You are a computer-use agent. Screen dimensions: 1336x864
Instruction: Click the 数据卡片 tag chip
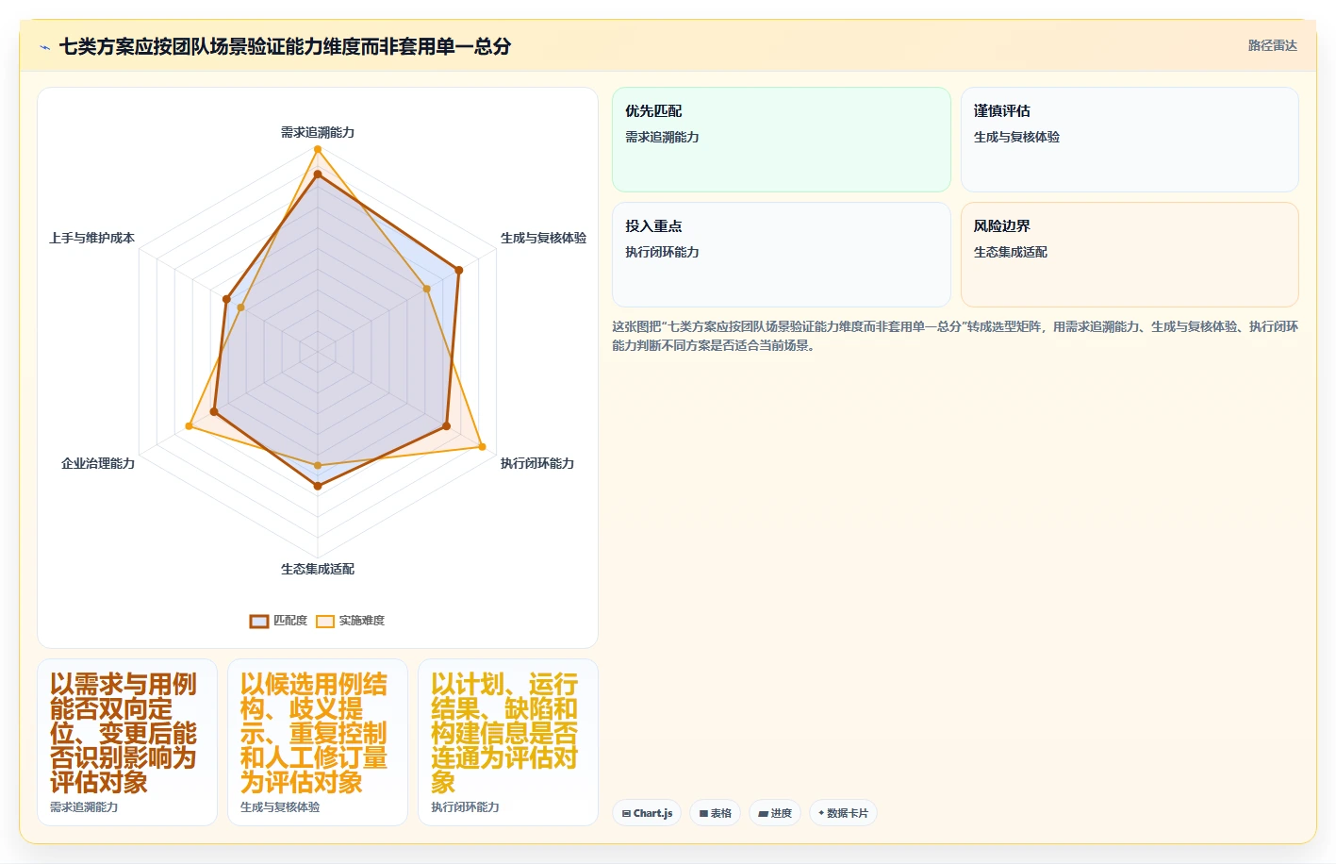pyautogui.click(x=844, y=813)
